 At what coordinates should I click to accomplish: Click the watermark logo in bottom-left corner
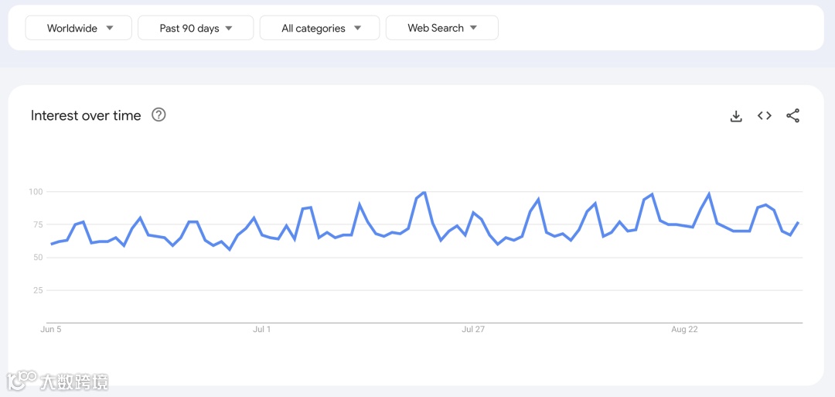[x=57, y=381]
